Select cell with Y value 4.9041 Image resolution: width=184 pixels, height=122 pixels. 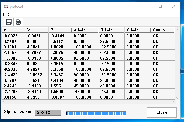(x=37, y=47)
